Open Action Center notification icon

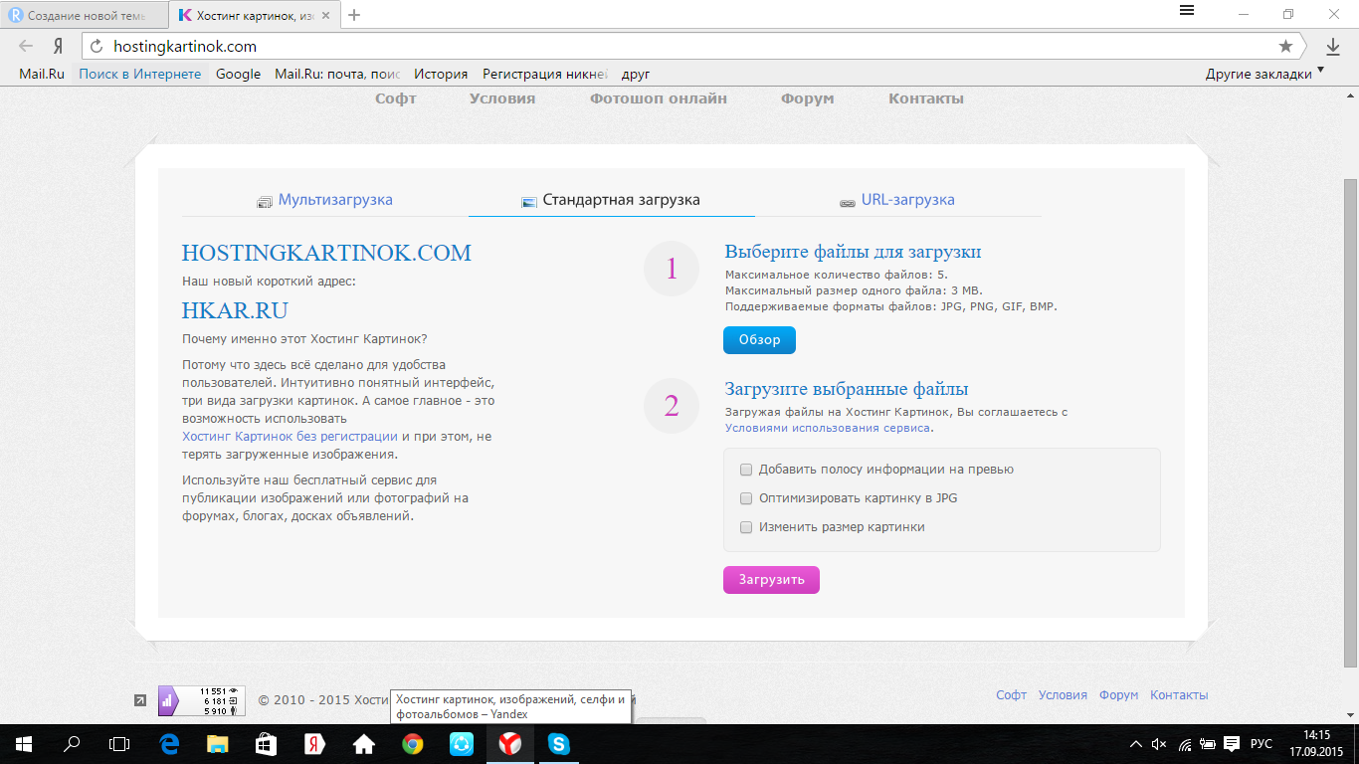1232,743
